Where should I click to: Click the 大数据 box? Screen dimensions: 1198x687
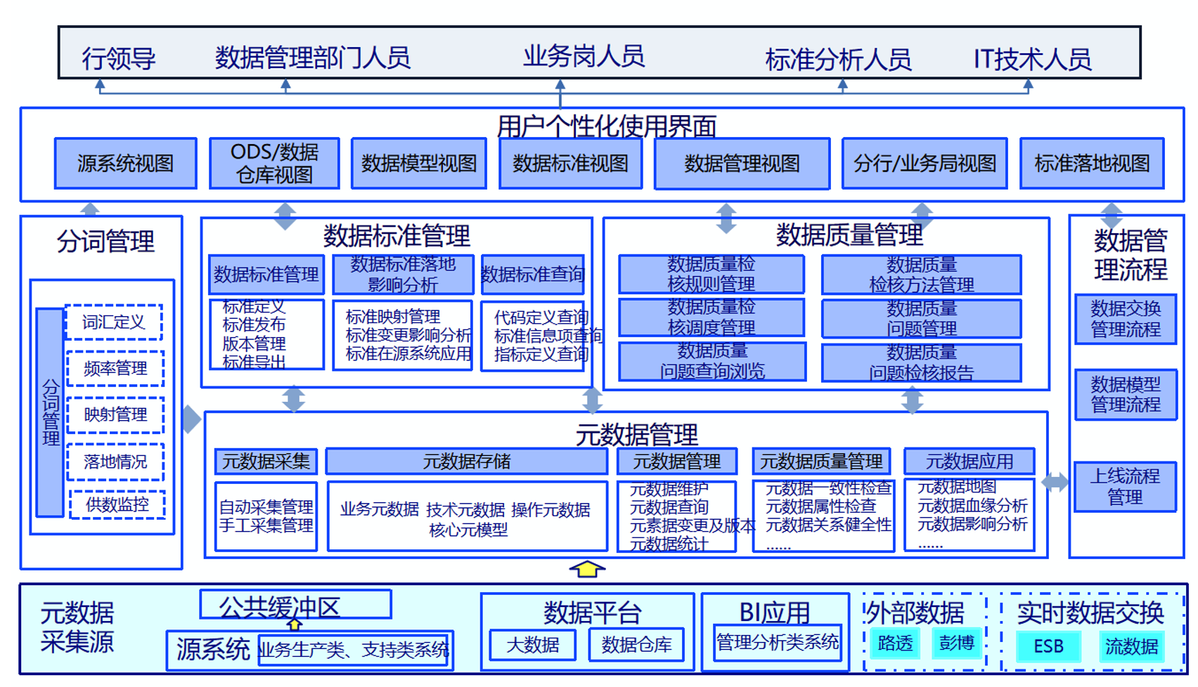click(532, 645)
